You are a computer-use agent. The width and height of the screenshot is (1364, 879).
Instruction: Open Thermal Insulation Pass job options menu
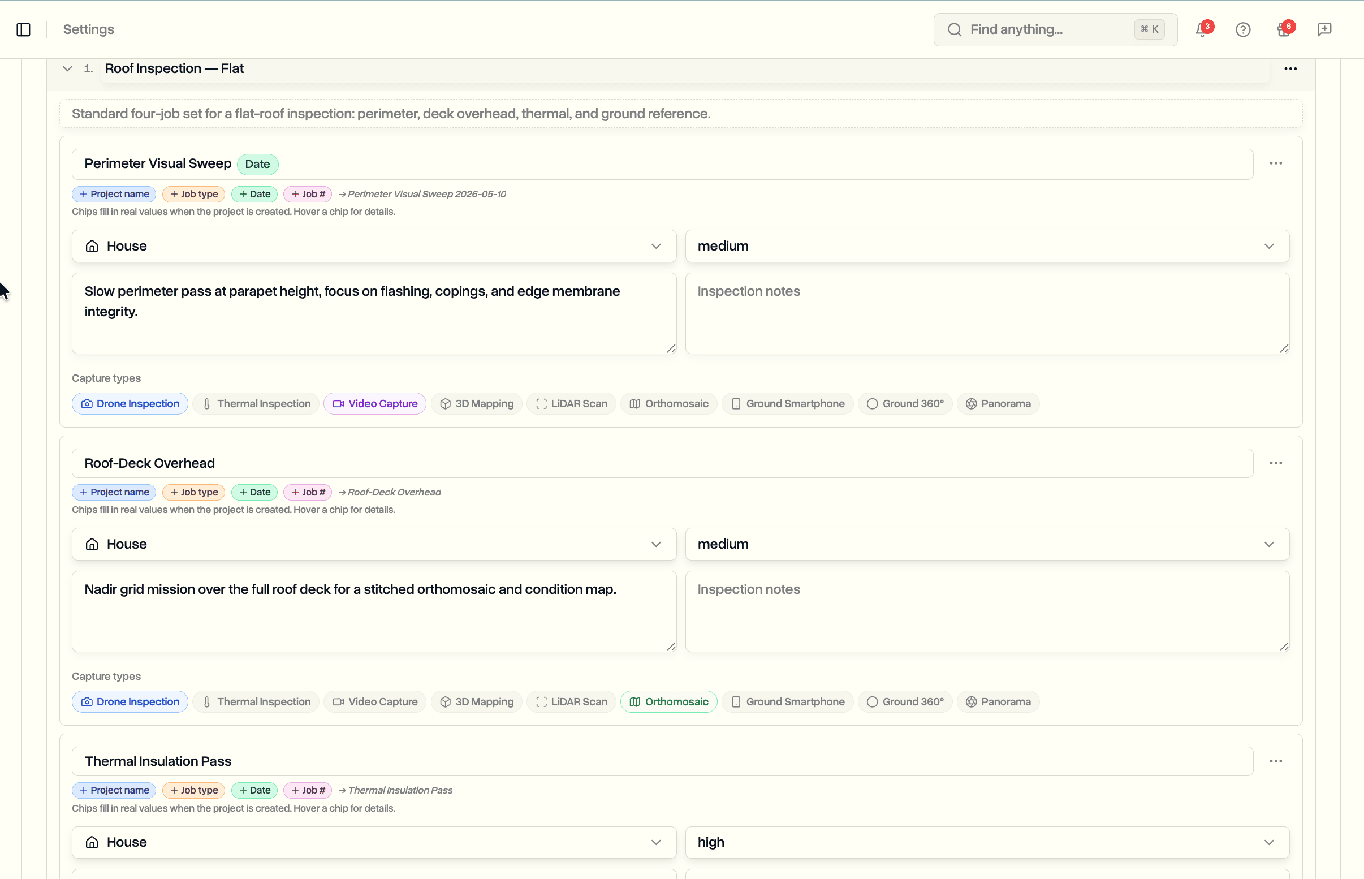(x=1276, y=761)
